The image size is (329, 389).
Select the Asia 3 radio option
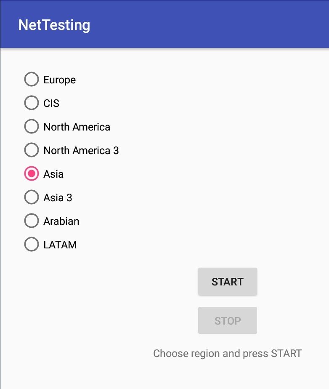click(32, 197)
